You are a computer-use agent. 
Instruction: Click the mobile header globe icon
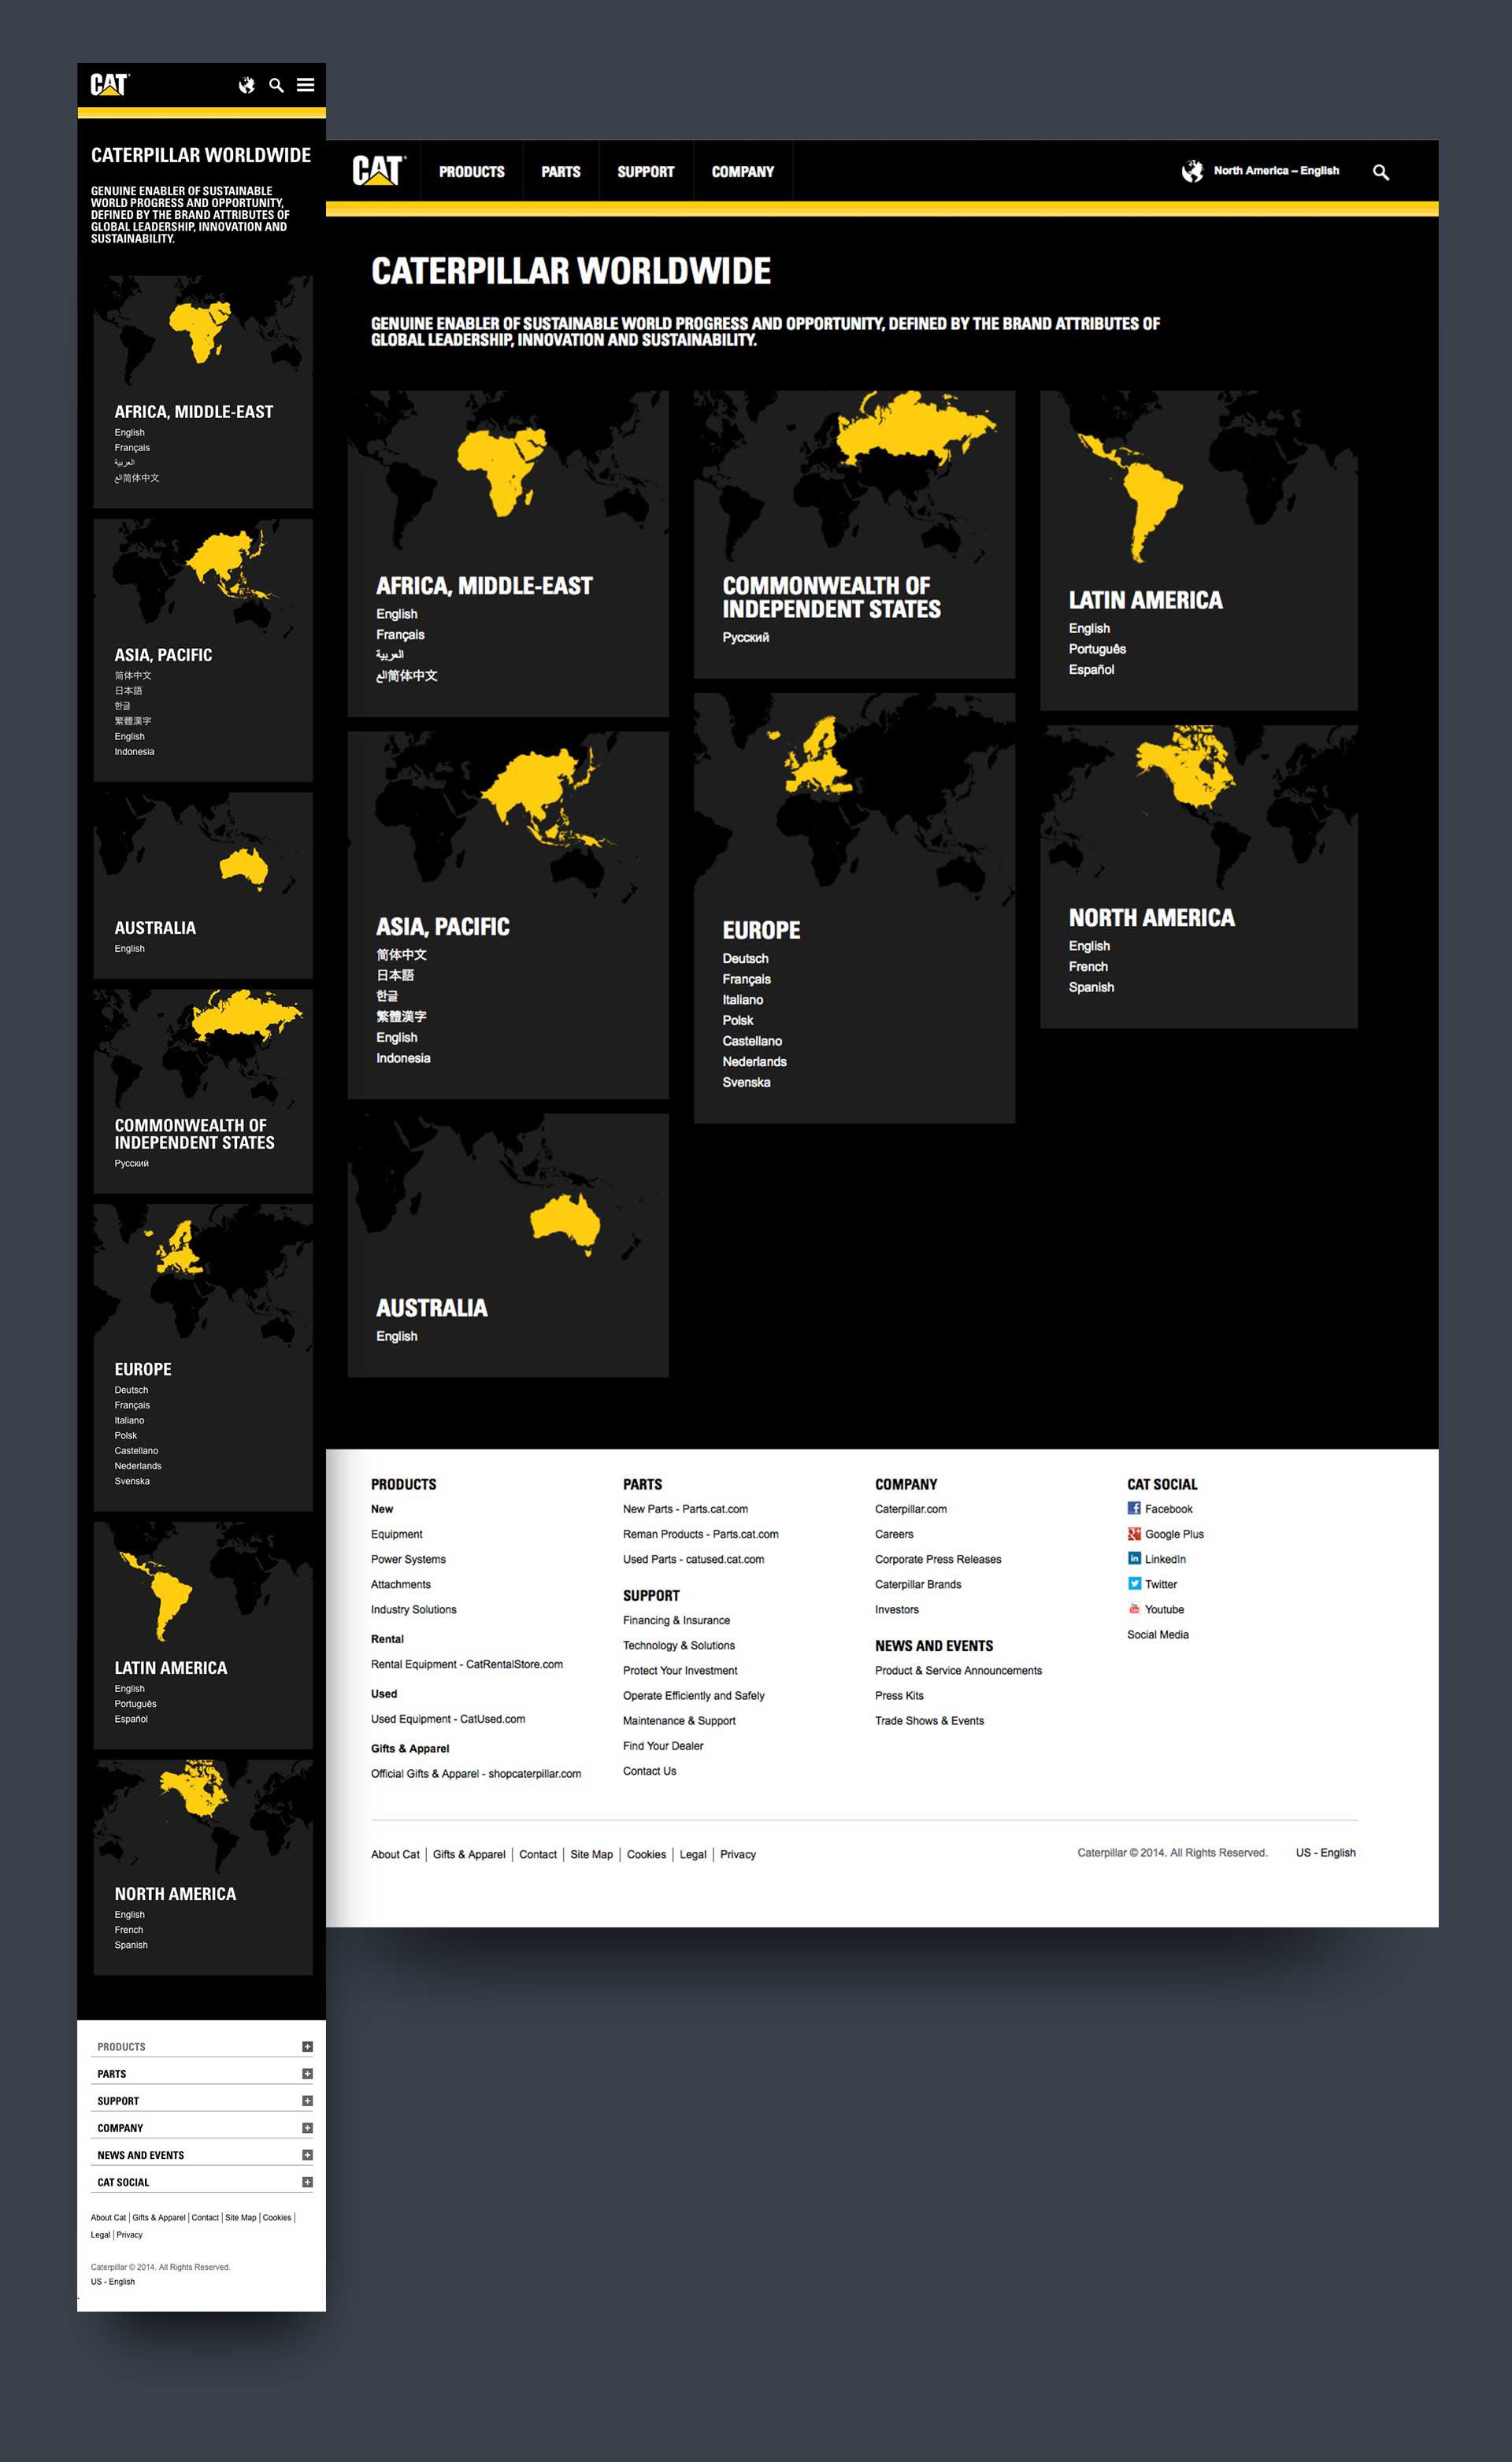tap(246, 85)
